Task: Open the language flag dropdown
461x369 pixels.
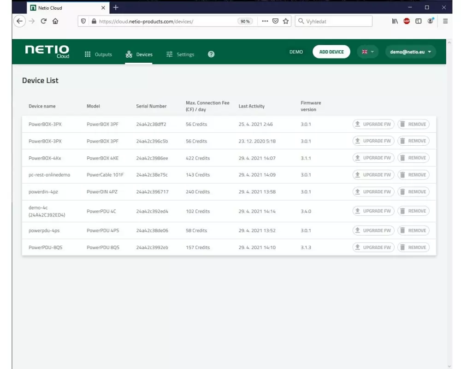Action: tap(367, 52)
